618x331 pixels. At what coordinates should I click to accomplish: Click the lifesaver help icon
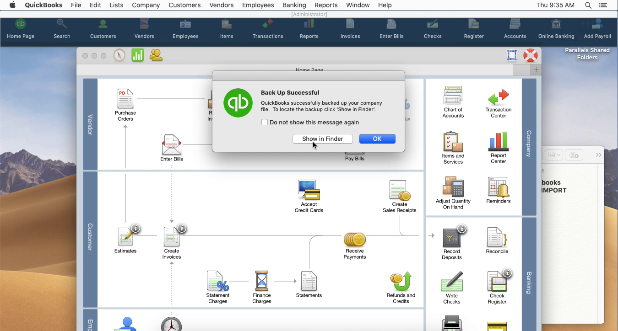coord(530,55)
